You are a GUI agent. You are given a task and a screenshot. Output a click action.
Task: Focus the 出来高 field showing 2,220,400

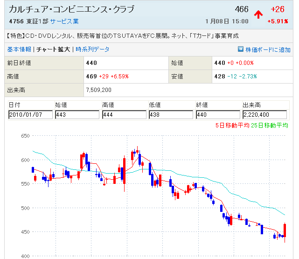264,115
